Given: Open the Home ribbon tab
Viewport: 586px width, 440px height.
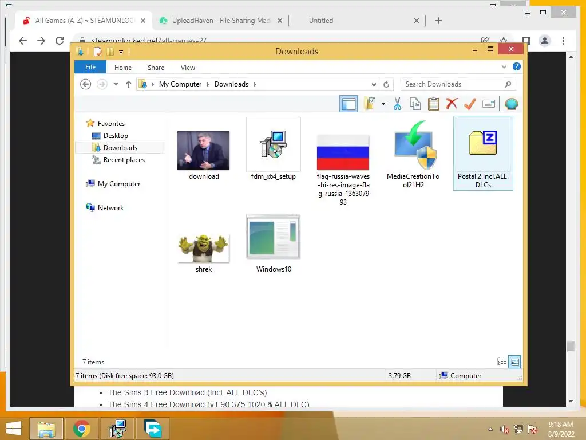Looking at the screenshot, I should point(123,68).
